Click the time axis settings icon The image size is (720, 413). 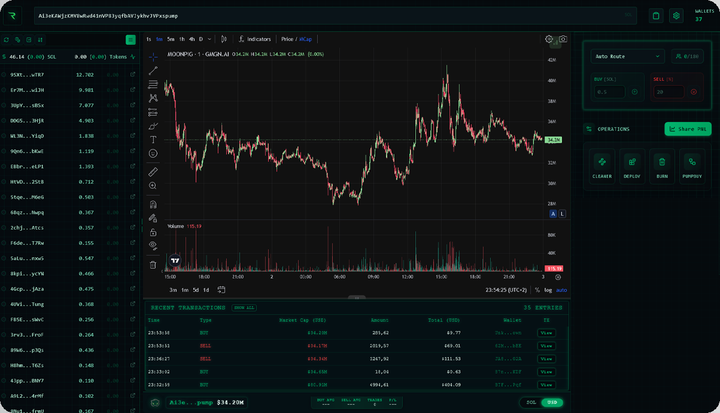click(558, 277)
